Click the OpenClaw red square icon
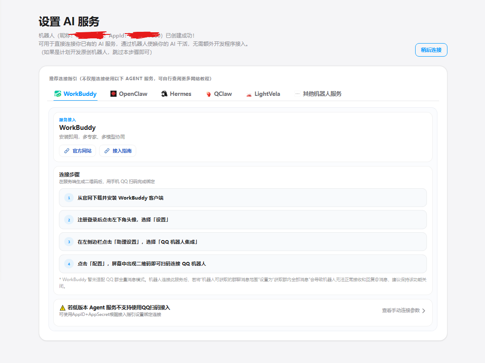 click(114, 94)
